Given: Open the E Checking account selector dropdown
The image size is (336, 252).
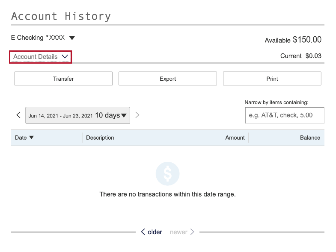Looking at the screenshot, I should tap(43, 38).
